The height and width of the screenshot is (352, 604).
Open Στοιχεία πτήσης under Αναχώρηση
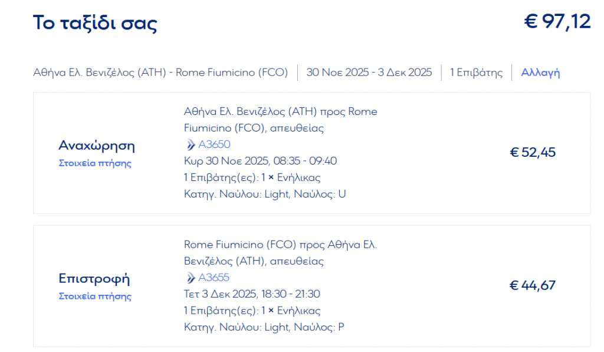click(x=95, y=163)
